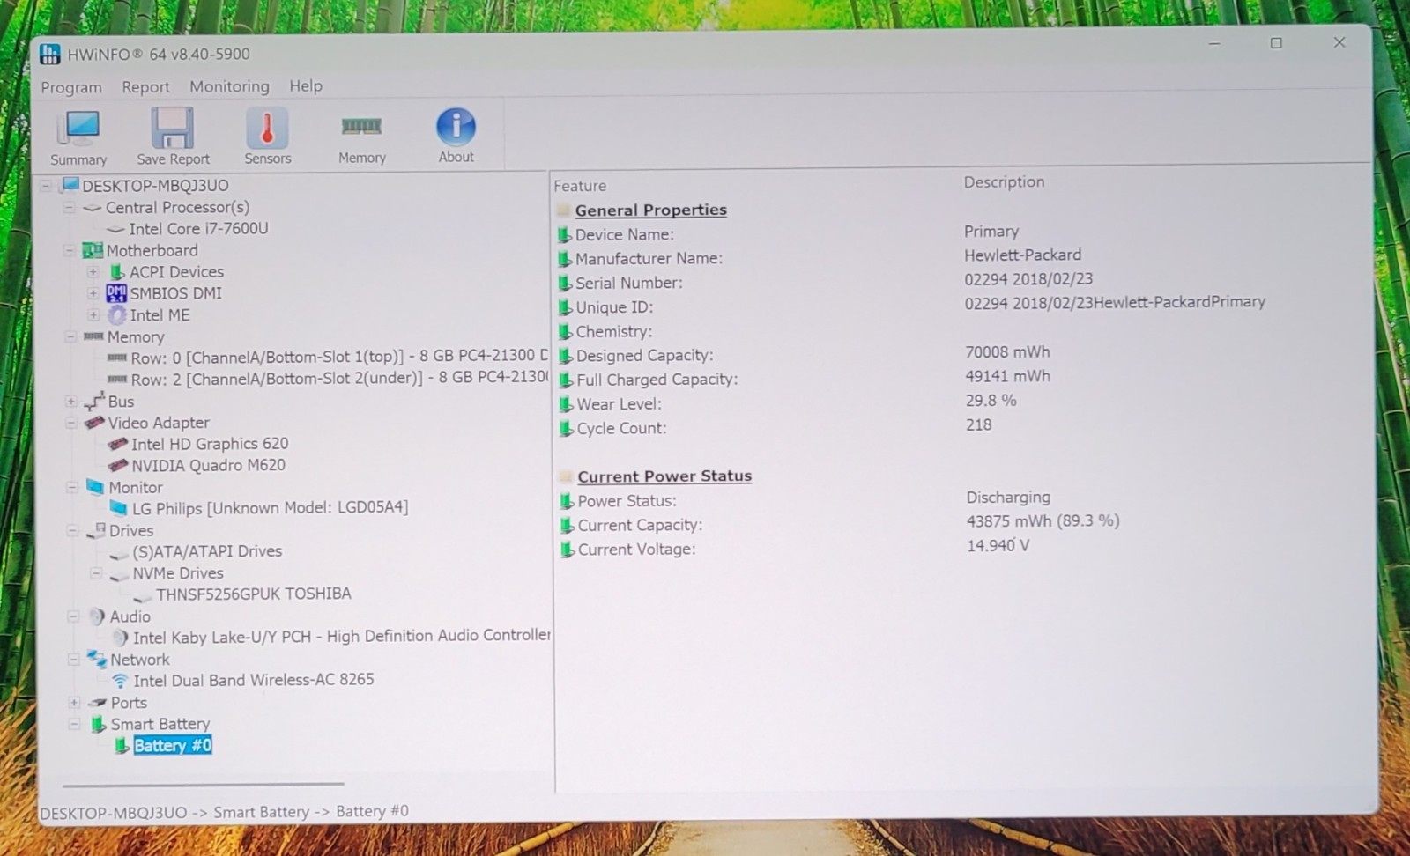Collapse the Motherboard node
The height and width of the screenshot is (856, 1410).
point(69,251)
